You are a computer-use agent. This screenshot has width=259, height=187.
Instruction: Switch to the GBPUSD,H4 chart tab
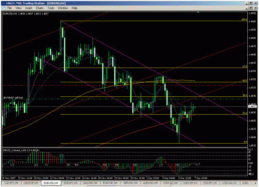click(x=130, y=183)
